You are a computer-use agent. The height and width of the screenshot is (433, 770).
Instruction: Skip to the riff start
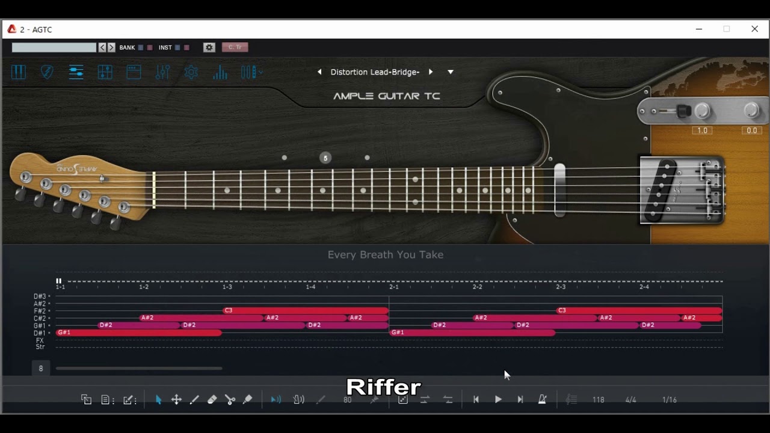point(476,400)
